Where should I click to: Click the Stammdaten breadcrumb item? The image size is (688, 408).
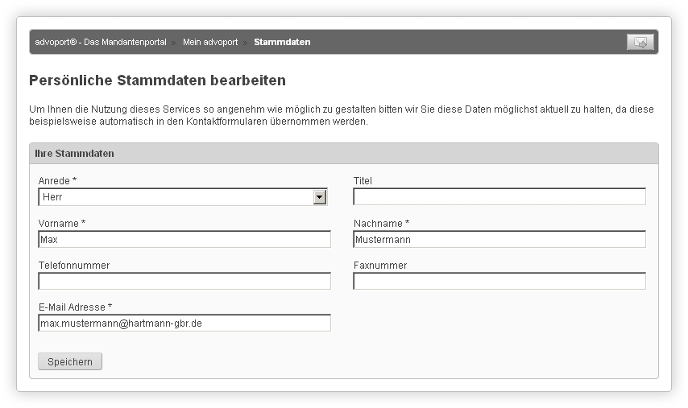pos(282,42)
